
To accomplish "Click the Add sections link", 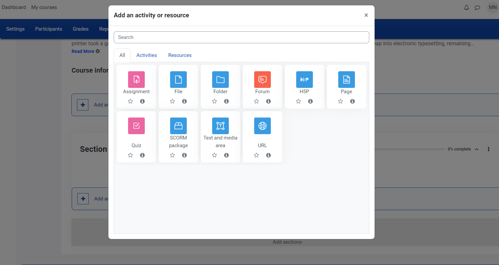I will [x=287, y=242].
